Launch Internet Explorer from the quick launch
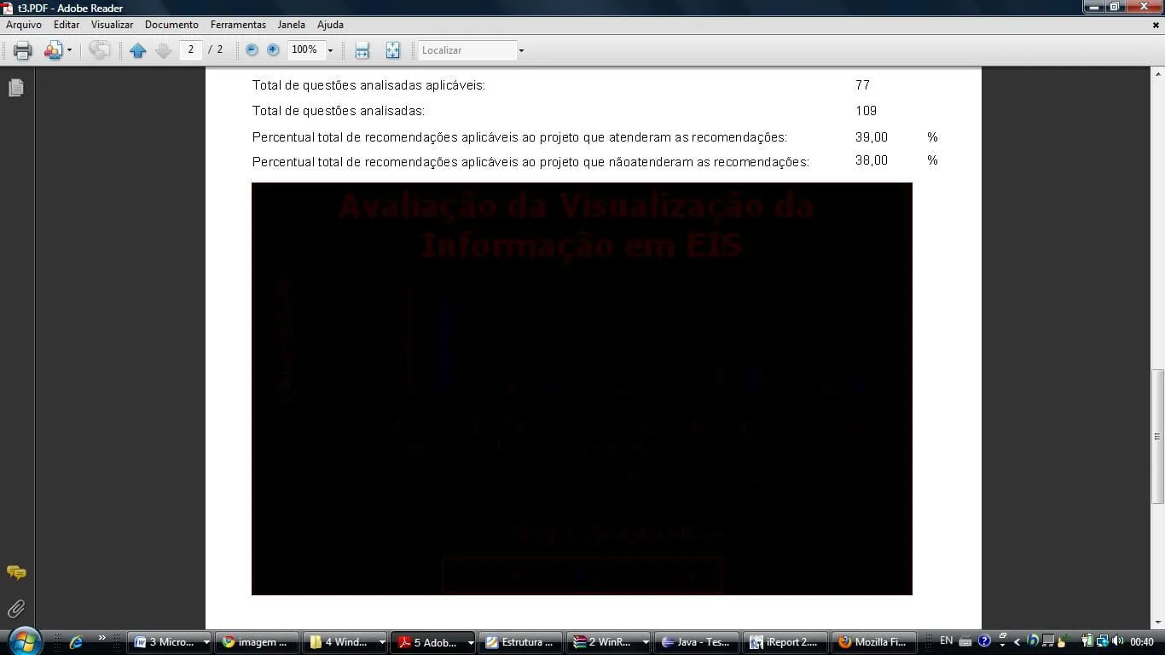1165x655 pixels. (x=76, y=642)
